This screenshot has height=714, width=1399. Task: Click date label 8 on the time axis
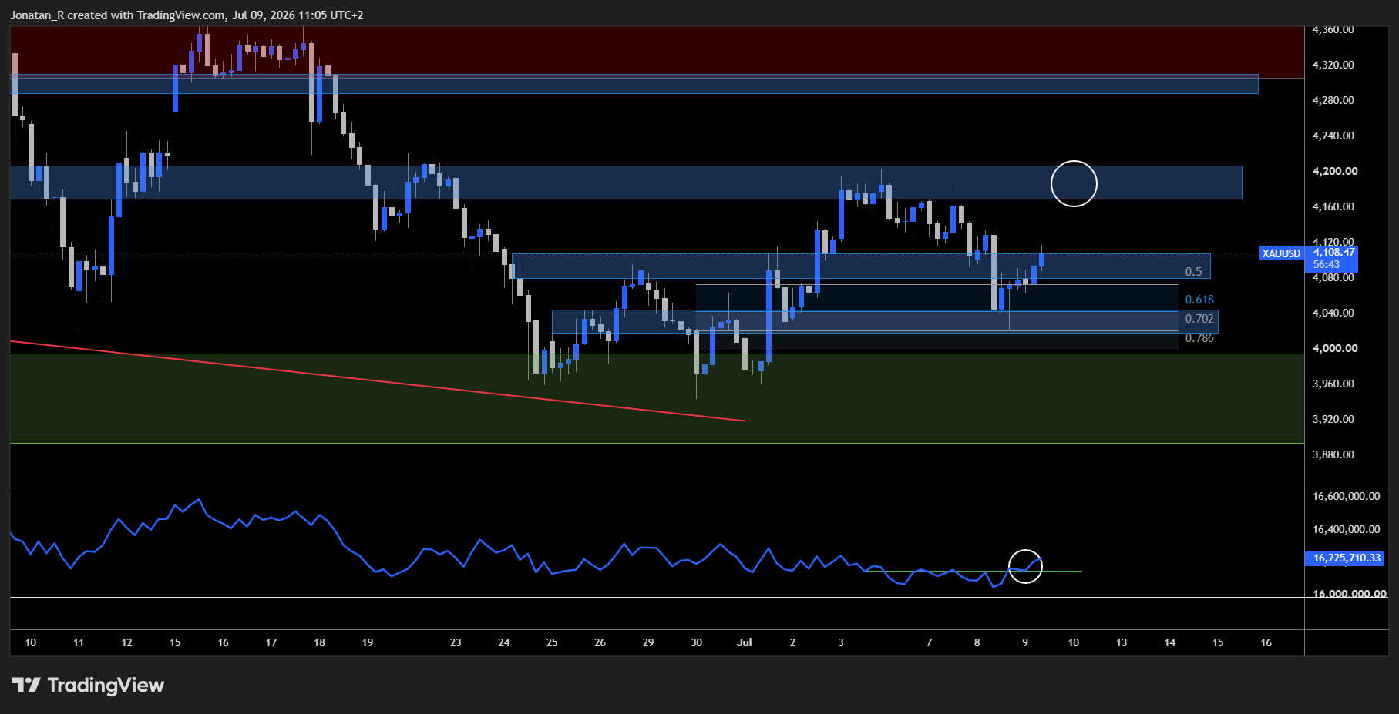coord(977,642)
